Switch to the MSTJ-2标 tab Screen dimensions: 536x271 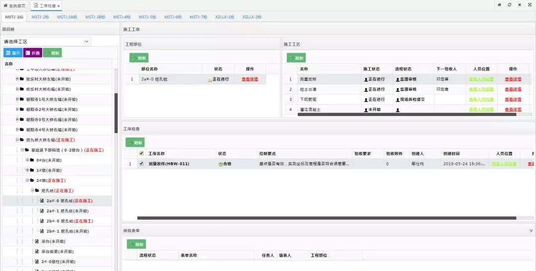(40, 17)
